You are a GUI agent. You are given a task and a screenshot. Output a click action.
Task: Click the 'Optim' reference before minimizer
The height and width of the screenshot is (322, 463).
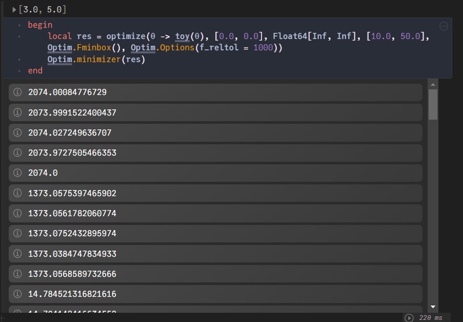(59, 60)
